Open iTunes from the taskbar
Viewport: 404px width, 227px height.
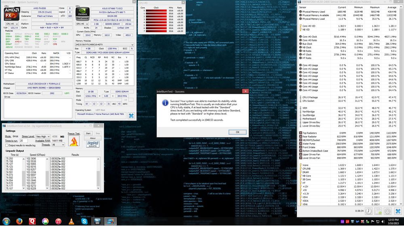(58, 221)
